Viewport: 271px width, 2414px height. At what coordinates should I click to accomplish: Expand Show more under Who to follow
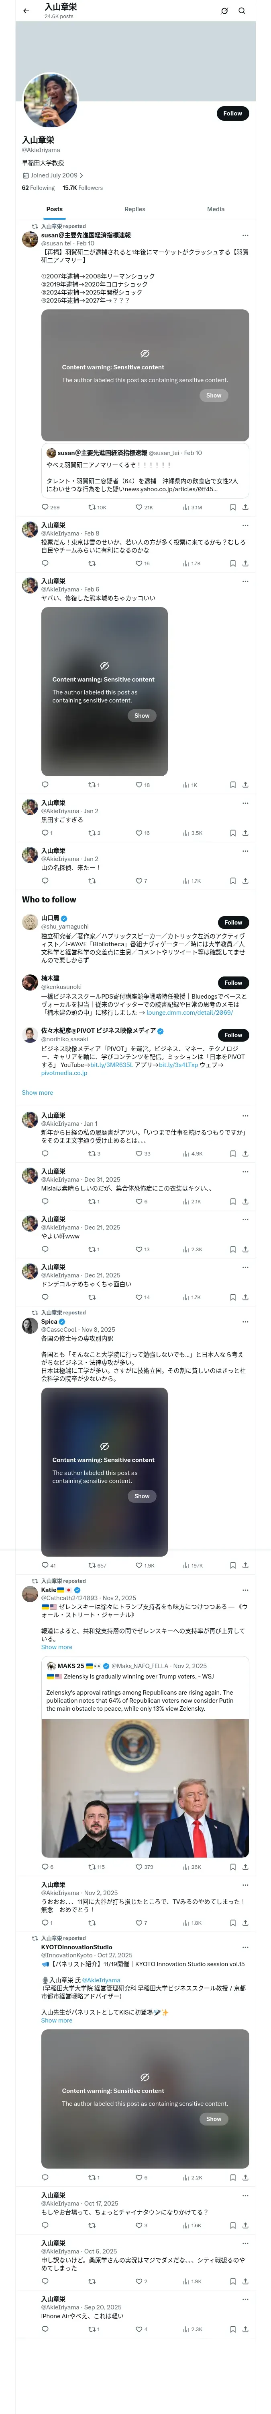[x=37, y=1093]
